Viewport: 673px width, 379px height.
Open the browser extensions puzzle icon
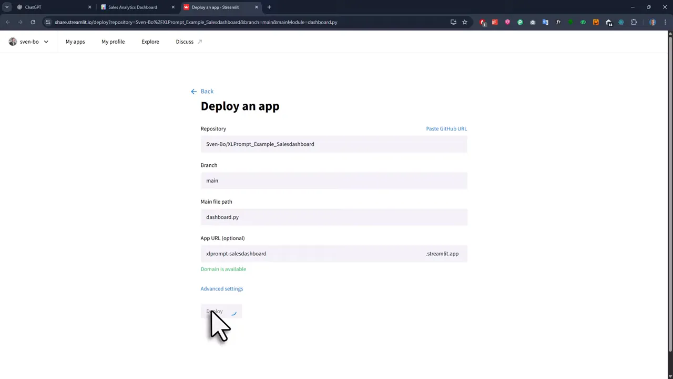[634, 22]
